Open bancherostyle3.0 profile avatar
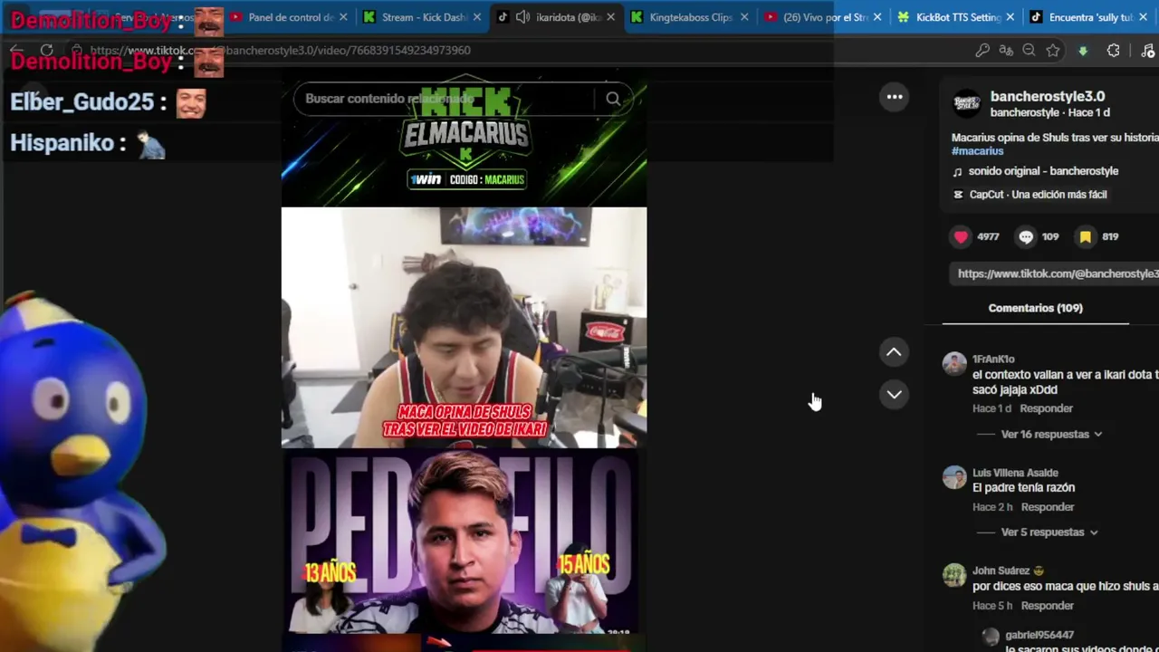Viewport: 1159px width, 652px height. click(967, 104)
